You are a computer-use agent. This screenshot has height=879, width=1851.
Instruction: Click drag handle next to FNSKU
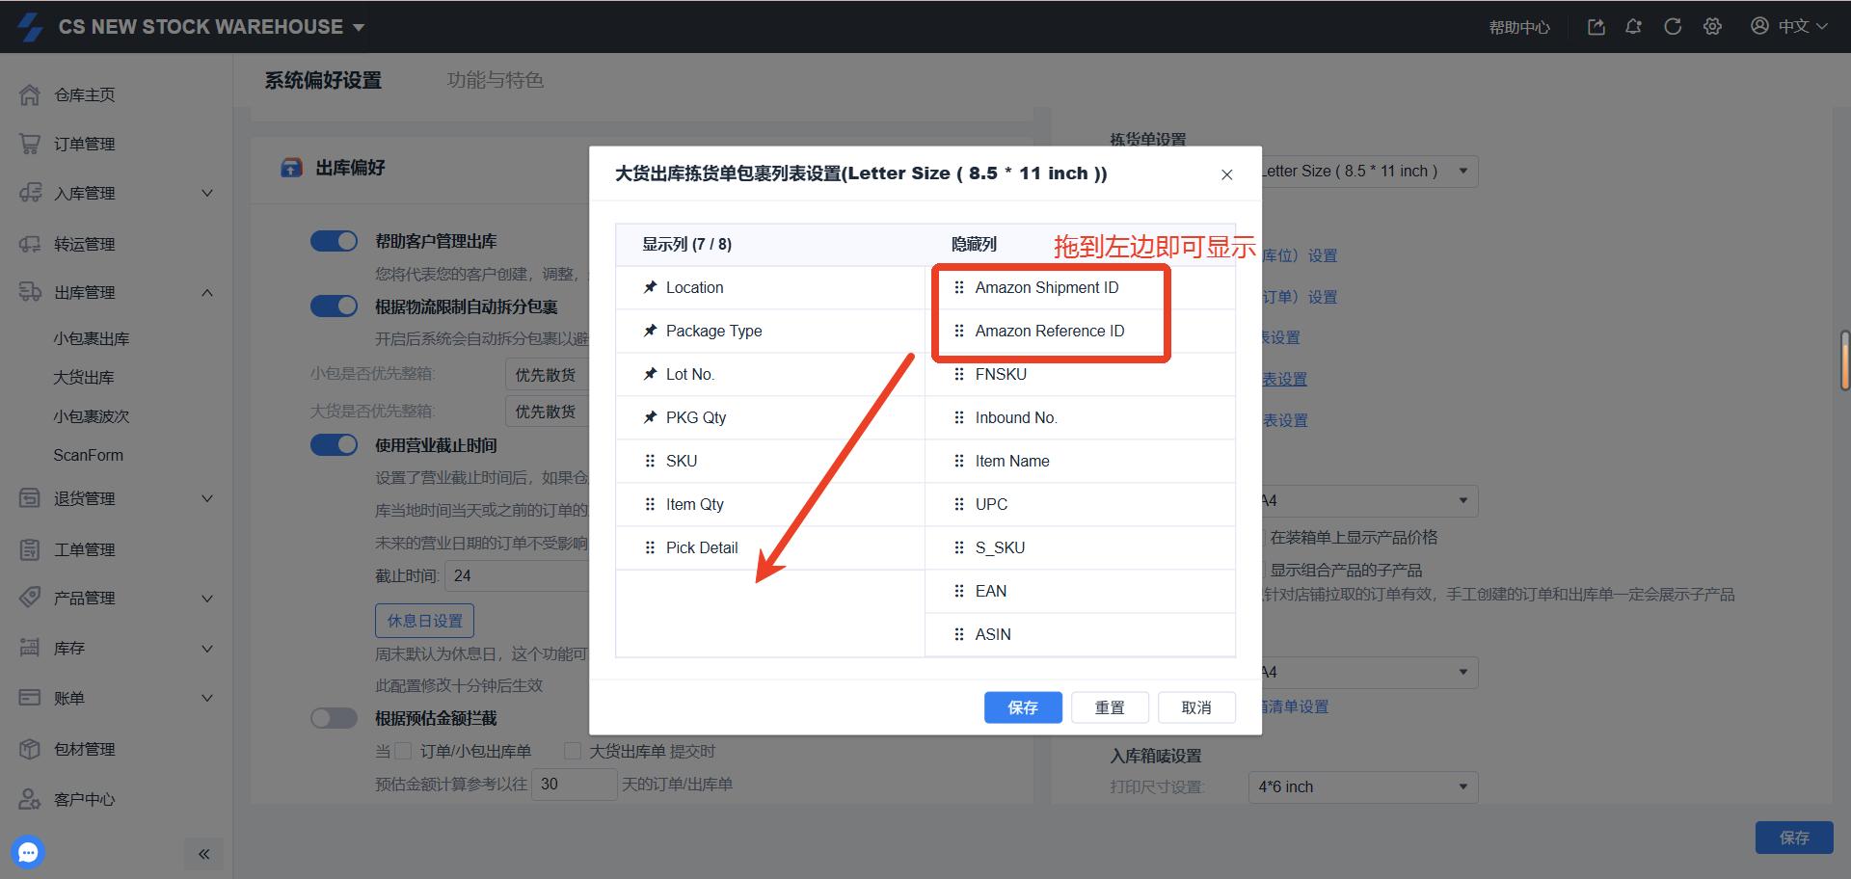(958, 374)
